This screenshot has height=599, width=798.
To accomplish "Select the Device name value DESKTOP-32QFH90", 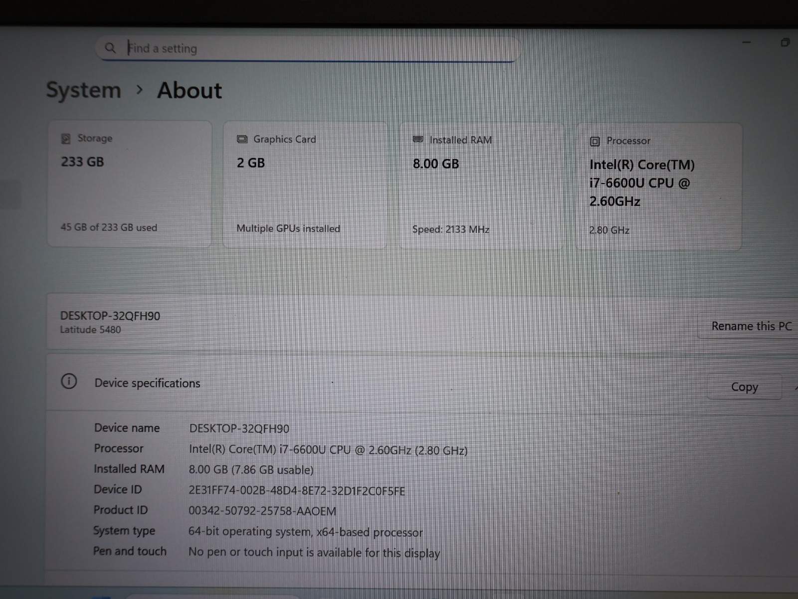I will coord(239,429).
